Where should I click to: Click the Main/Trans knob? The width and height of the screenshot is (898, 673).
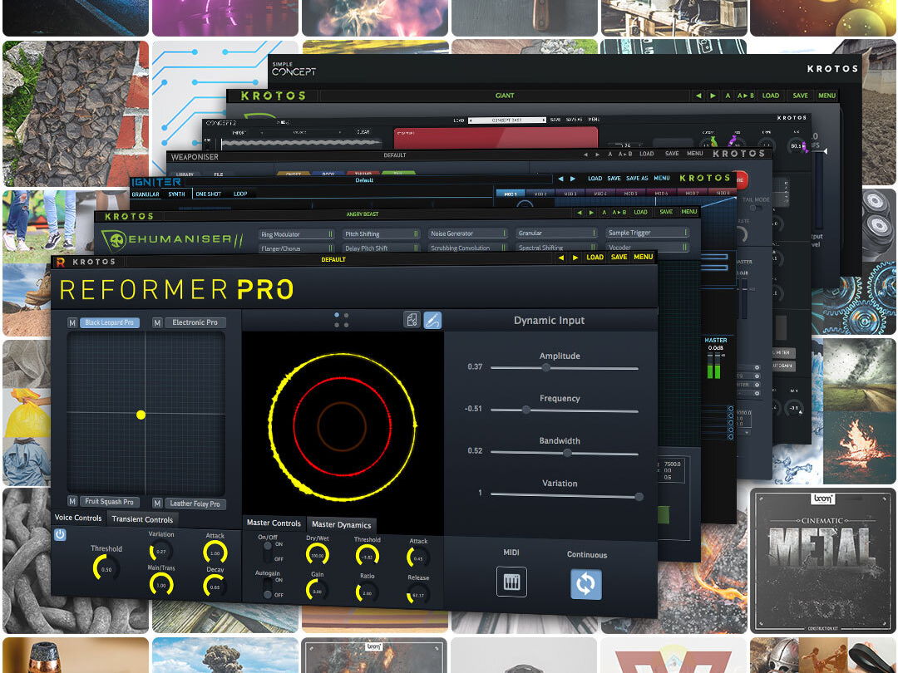pos(161,585)
